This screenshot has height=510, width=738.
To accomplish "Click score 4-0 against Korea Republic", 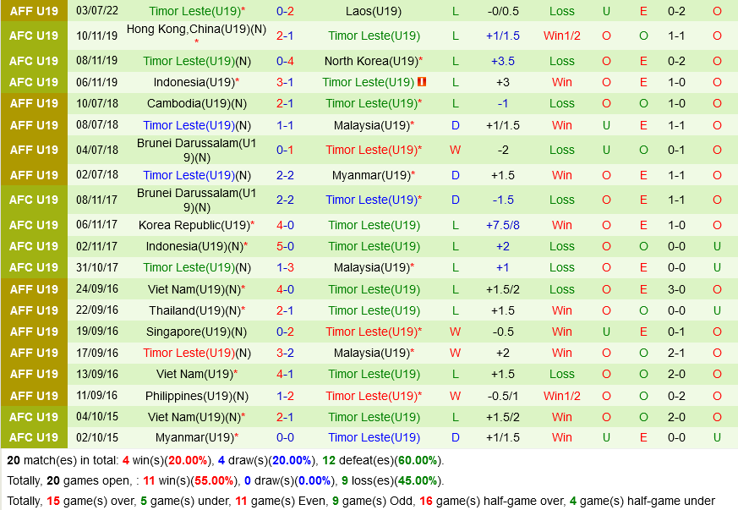I will click(x=285, y=225).
